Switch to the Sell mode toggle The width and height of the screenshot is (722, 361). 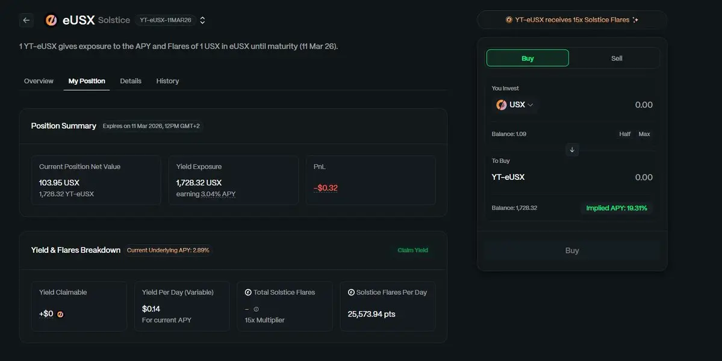coord(616,58)
